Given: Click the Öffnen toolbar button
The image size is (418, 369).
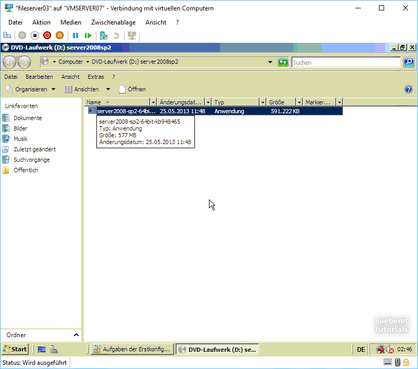Looking at the screenshot, I should tap(132, 89).
